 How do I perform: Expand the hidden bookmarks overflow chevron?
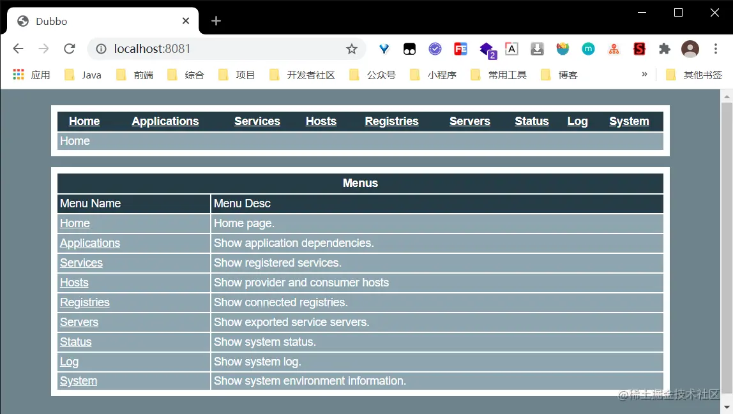[x=644, y=74]
